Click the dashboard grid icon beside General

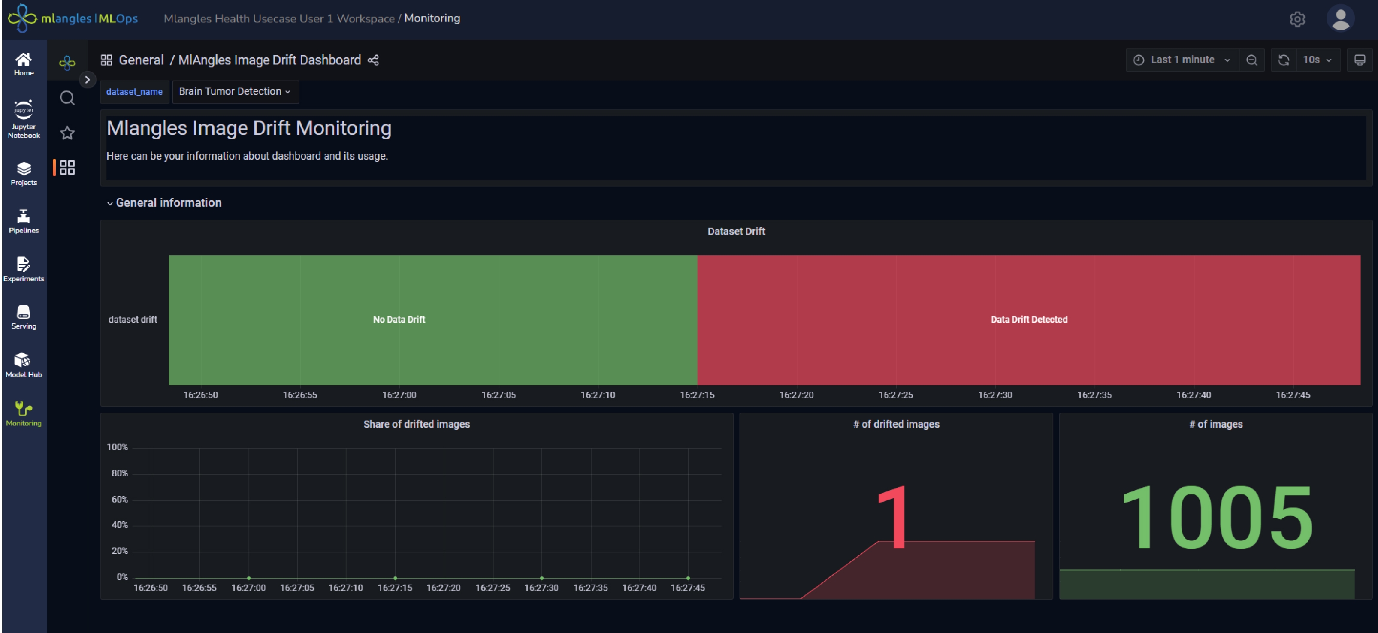point(106,60)
